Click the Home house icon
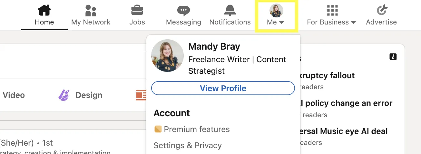421x154 pixels. click(44, 10)
